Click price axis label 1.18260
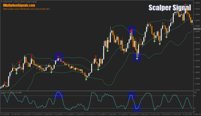The height and width of the screenshot is (116, 201). [197, 43]
